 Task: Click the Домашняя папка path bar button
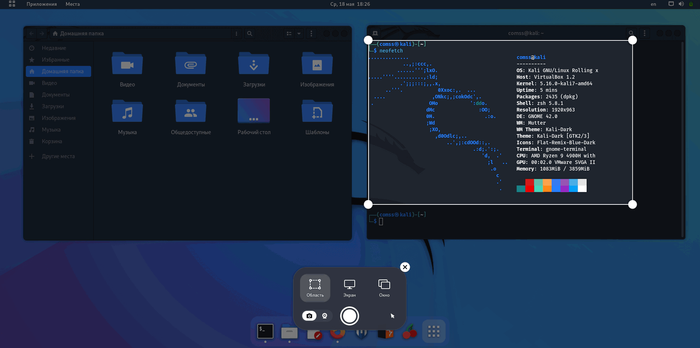tap(78, 34)
